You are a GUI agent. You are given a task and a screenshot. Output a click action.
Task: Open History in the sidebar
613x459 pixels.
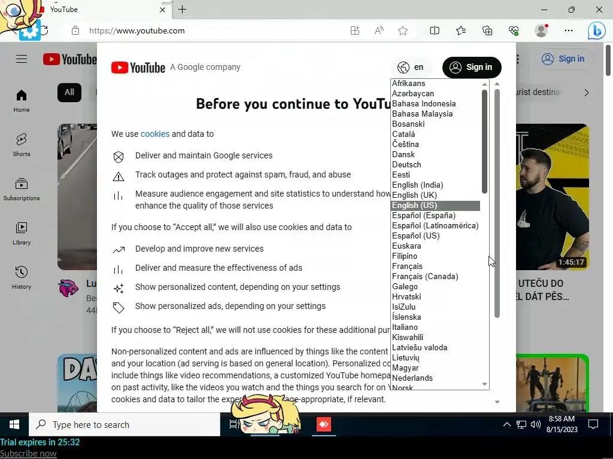[x=22, y=277]
